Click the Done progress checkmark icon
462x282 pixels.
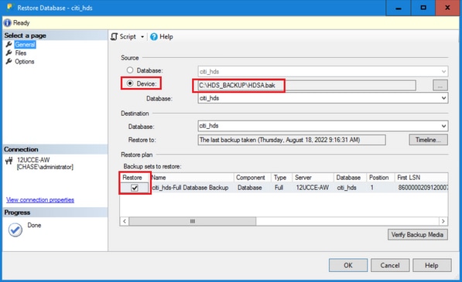click(x=15, y=229)
